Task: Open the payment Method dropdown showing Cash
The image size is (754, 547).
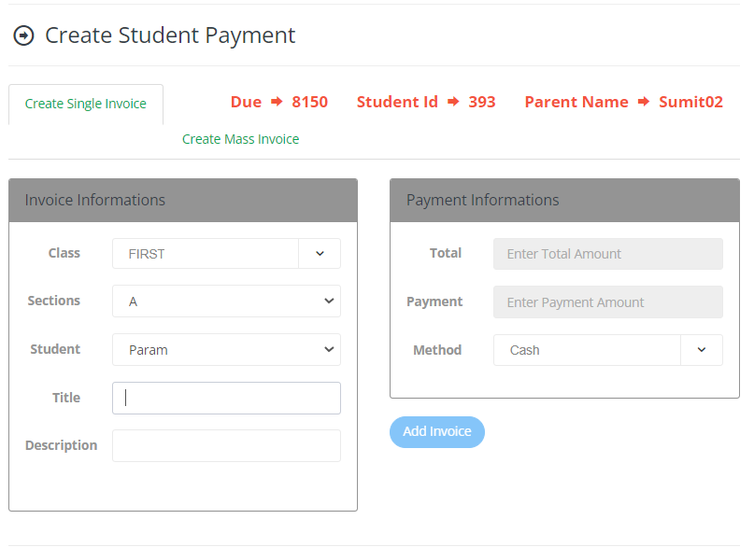Action: 589,349
